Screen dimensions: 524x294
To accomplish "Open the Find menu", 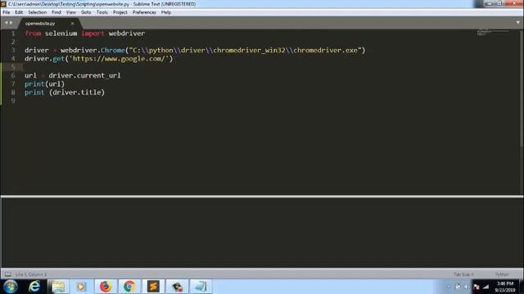I will point(56,12).
